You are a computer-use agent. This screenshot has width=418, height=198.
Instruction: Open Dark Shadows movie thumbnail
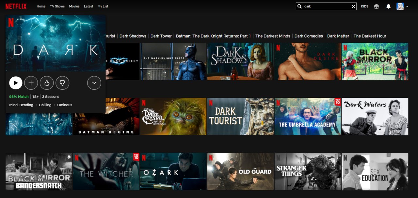point(240,61)
